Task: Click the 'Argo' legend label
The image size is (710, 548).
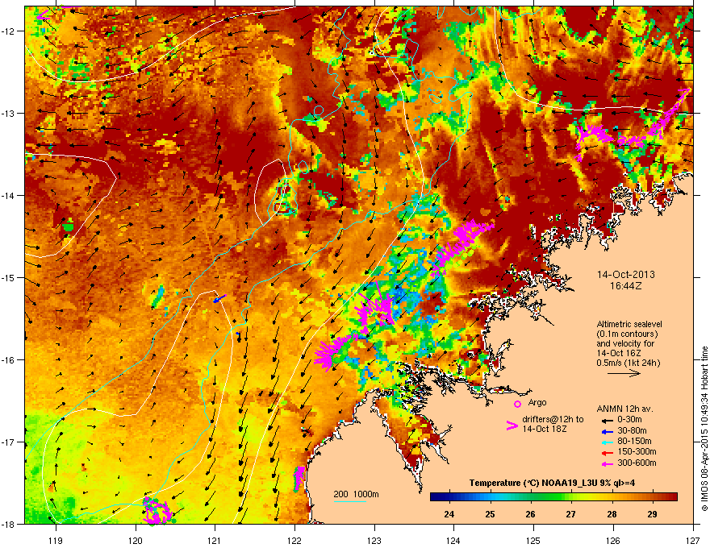Action: [x=537, y=402]
